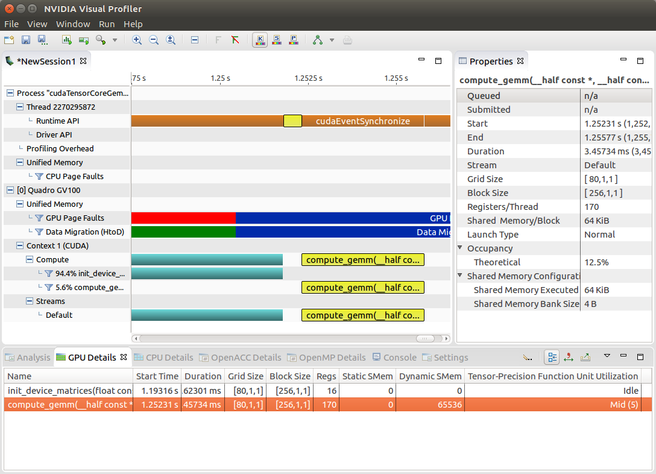
Task: Create a new session from the toolbar
Action: click(9, 40)
